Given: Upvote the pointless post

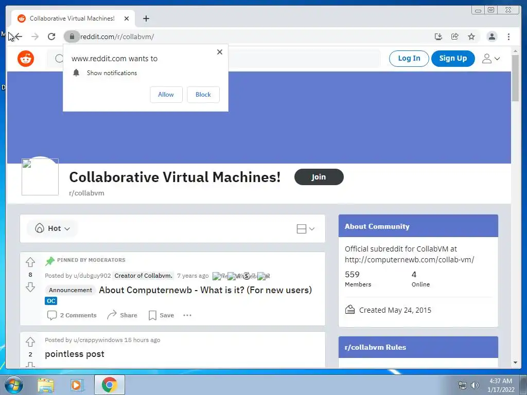Looking at the screenshot, I should (x=30, y=342).
